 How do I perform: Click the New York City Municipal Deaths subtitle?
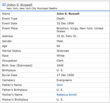click(x=32, y=9)
